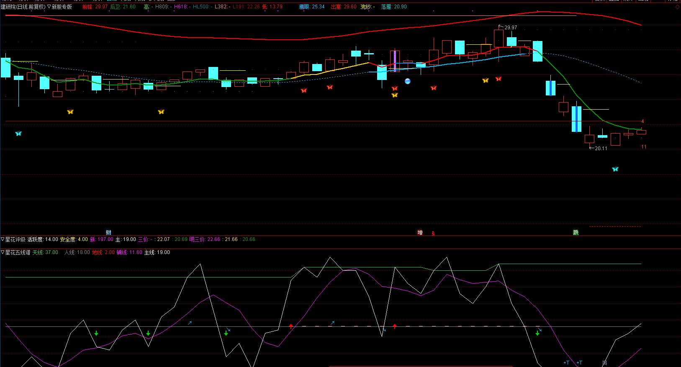Click the 前锋: 29.97 value

pyautogui.click(x=95, y=7)
